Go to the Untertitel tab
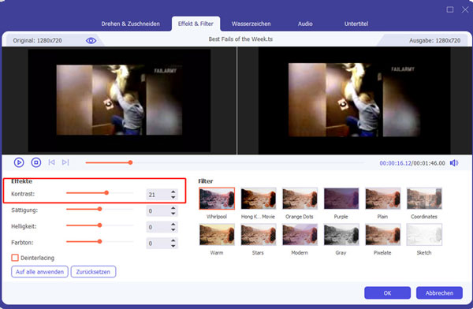This screenshot has height=309, width=473. point(356,24)
